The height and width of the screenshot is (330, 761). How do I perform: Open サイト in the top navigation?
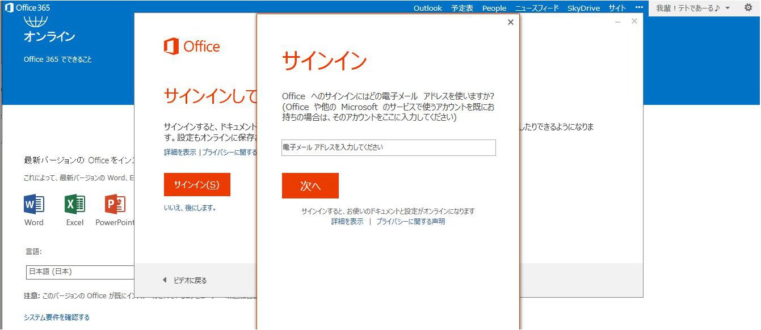click(617, 8)
